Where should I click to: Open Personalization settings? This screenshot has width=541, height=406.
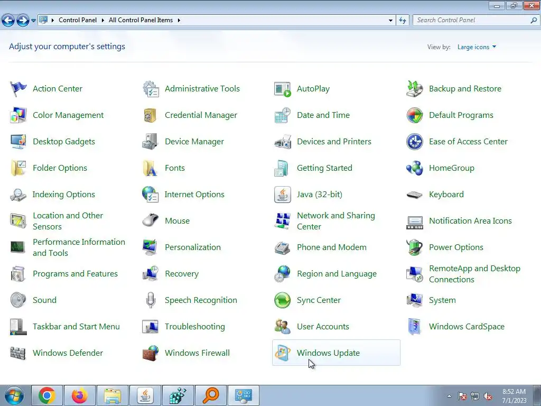[x=192, y=247]
